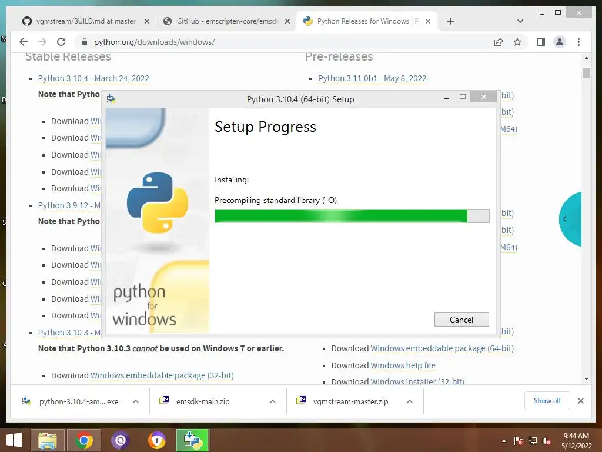Select the Python Releases for Windows tab
The image size is (602, 452).
pyautogui.click(x=367, y=21)
